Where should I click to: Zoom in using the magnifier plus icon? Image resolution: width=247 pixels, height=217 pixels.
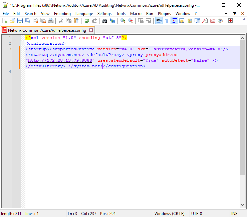(x=122, y=21)
